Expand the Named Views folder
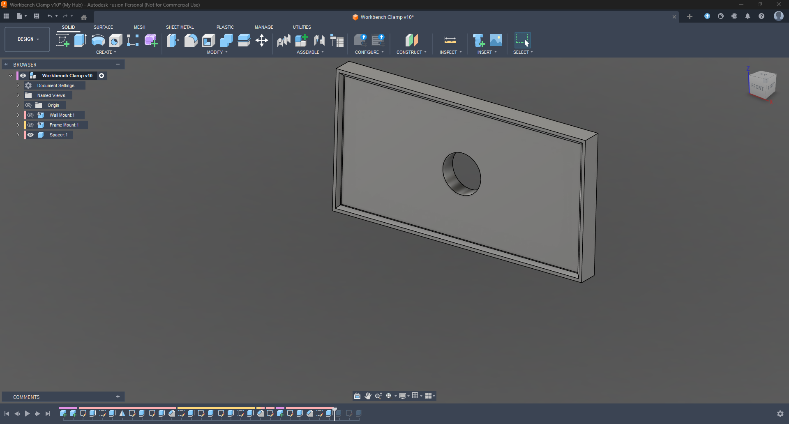Image resolution: width=789 pixels, height=424 pixels. tap(18, 95)
